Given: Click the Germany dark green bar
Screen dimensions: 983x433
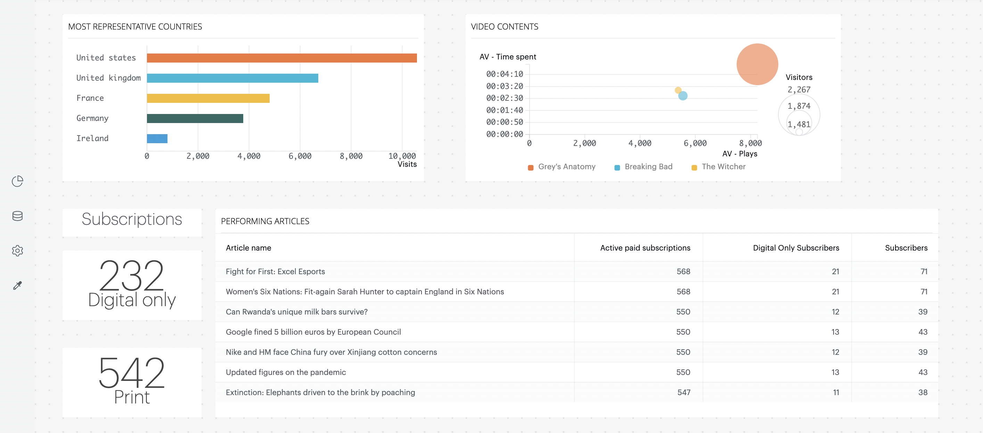Looking at the screenshot, I should 195,119.
